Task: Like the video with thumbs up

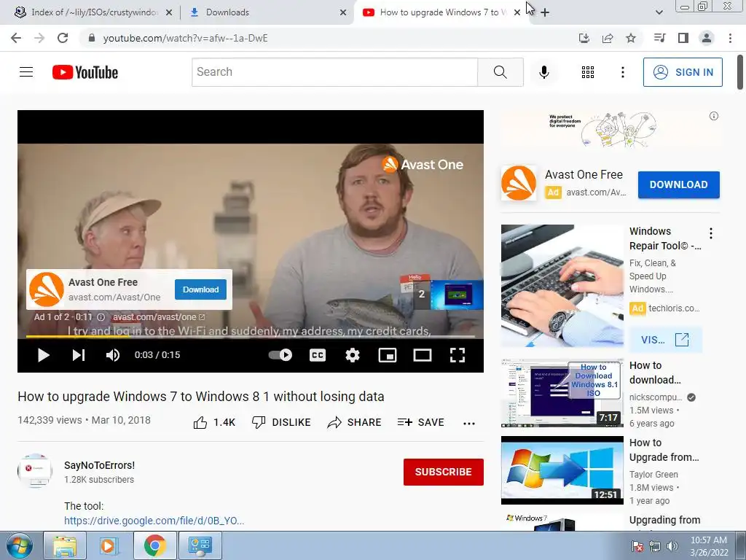Action: pyautogui.click(x=214, y=422)
